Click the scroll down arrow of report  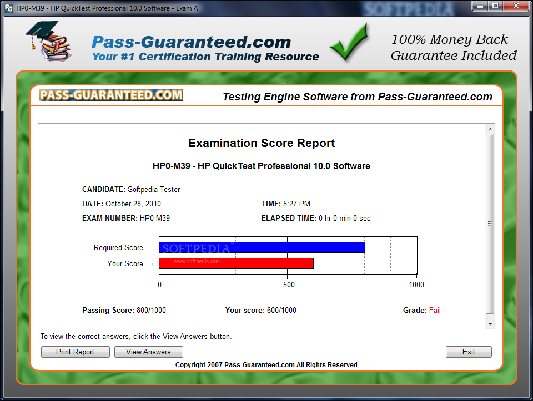[x=490, y=324]
